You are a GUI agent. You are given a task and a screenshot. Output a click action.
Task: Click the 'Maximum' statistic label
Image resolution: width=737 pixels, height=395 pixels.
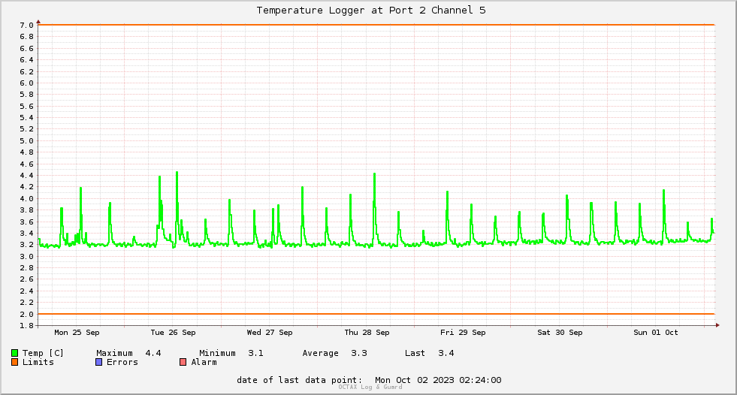tap(114, 353)
